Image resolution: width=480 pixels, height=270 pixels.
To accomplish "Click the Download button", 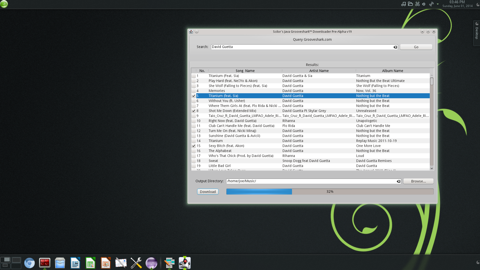I will click(x=208, y=192).
